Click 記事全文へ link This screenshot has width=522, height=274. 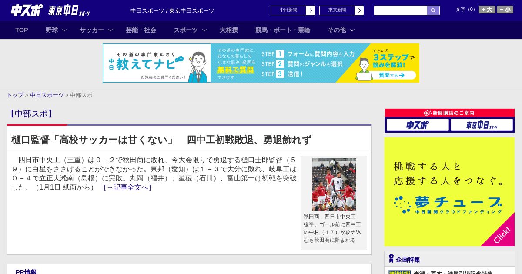tap(127, 187)
